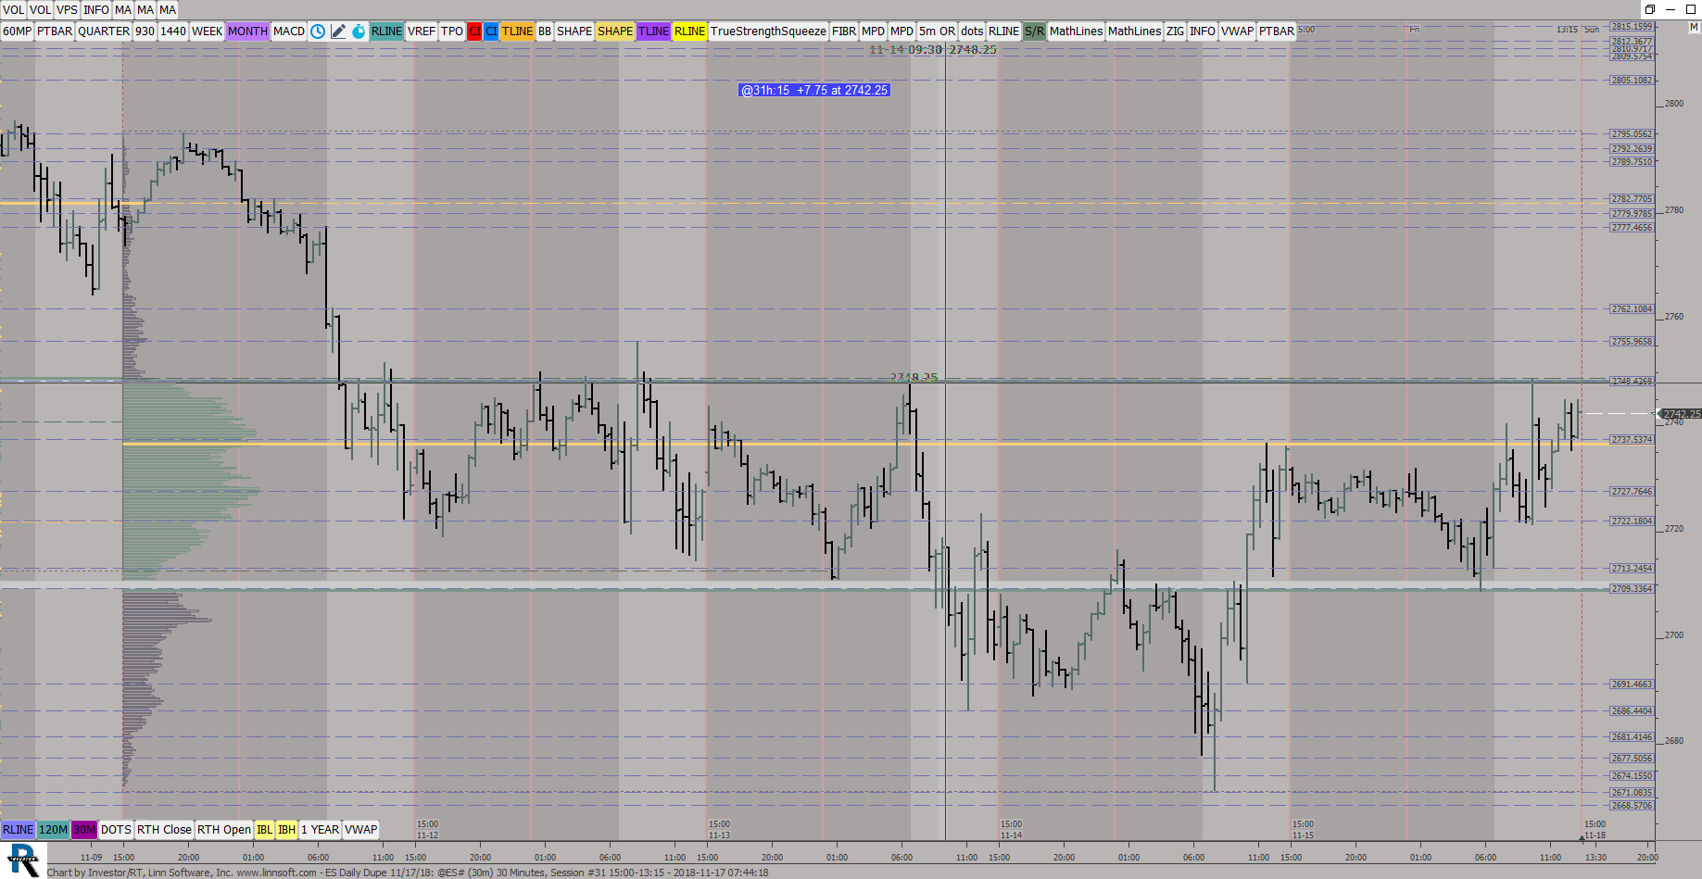Click the orange TLINE button

click(x=517, y=31)
